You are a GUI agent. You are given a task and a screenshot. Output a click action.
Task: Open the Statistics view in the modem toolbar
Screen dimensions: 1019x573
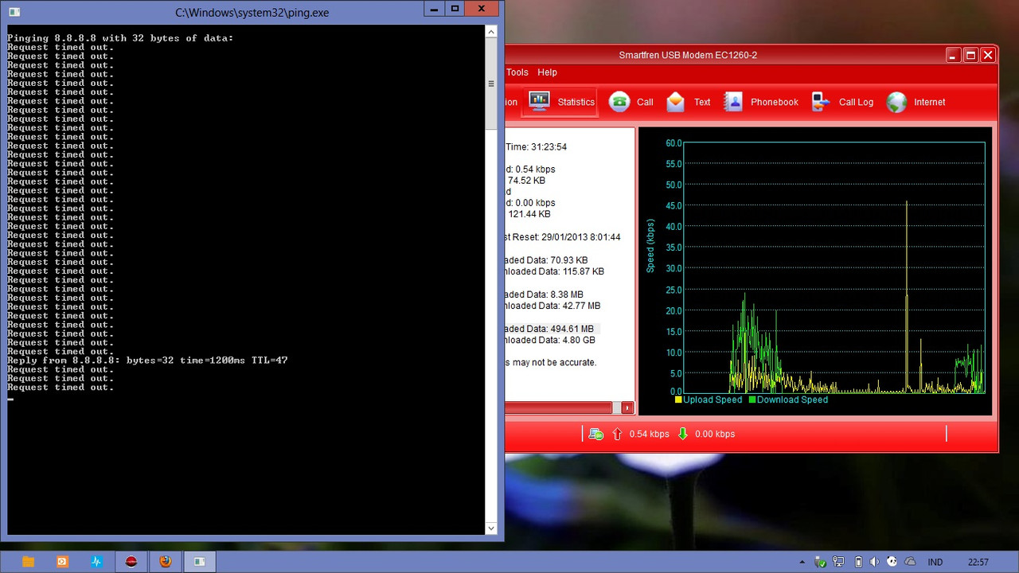pos(560,102)
